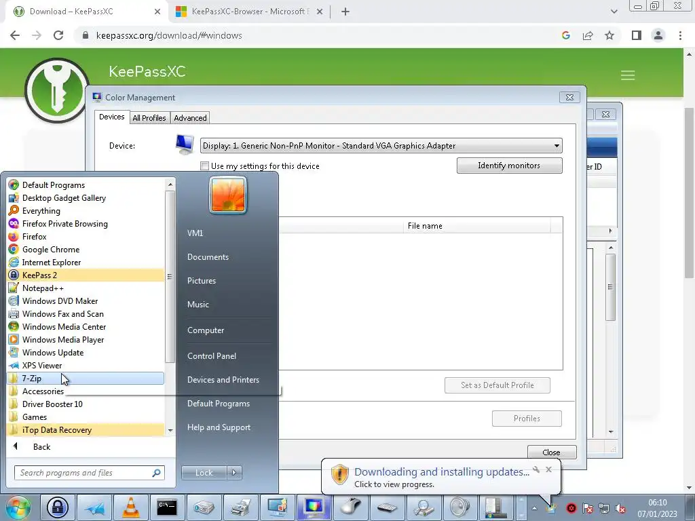
Task: Switch to All Profiles tab
Action: pos(149,118)
